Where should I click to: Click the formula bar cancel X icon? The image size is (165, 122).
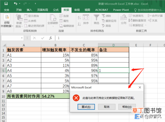35,38
